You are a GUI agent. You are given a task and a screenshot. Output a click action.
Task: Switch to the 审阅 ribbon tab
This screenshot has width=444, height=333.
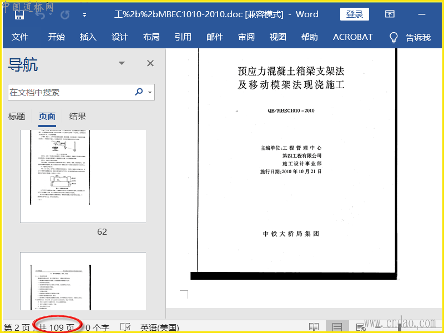click(x=246, y=37)
